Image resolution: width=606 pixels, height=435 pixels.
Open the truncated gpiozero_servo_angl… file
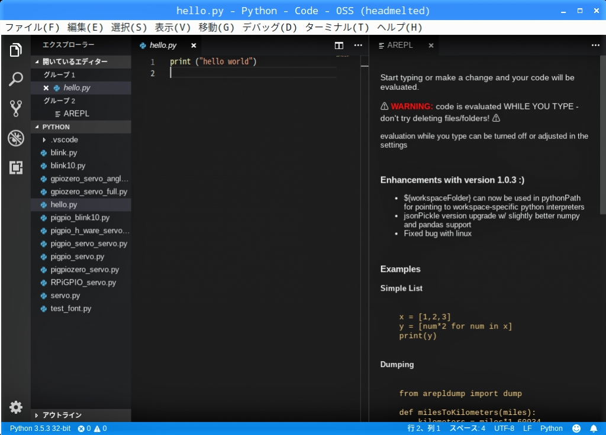coord(80,179)
